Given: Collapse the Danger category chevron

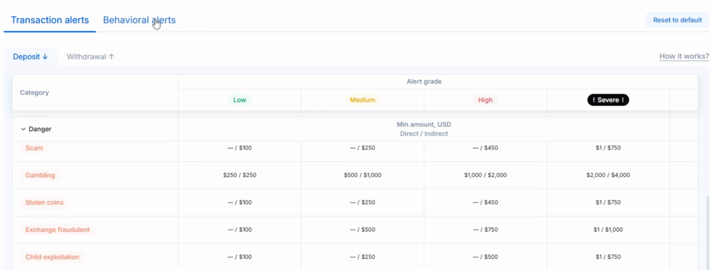Looking at the screenshot, I should tap(23, 129).
